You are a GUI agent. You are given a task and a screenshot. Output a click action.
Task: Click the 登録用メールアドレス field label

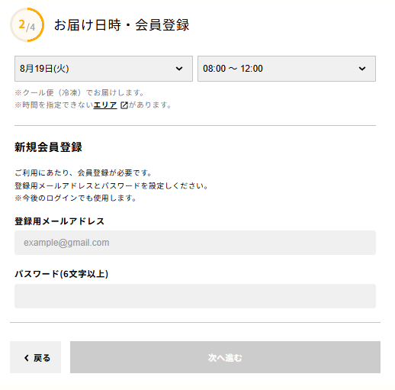point(59,221)
